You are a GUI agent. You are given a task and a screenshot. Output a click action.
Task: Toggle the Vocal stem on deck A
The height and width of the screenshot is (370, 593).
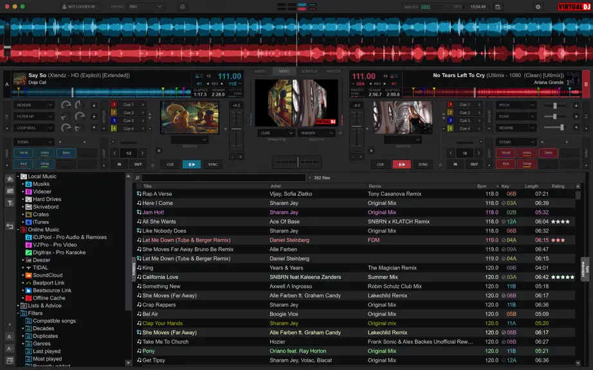(x=23, y=153)
